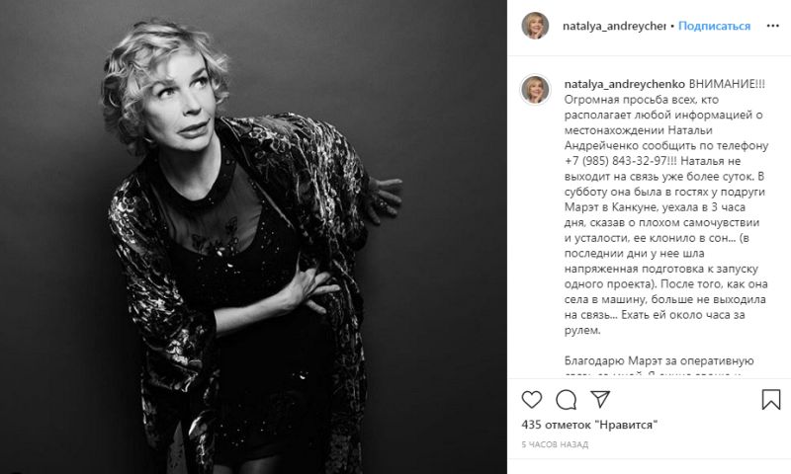Like the post with the heart icon
791x474 pixels.
click(531, 400)
